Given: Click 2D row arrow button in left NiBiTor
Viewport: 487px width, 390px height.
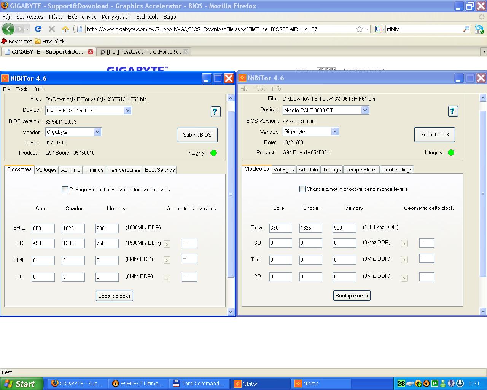Looking at the screenshot, I should click(x=167, y=278).
